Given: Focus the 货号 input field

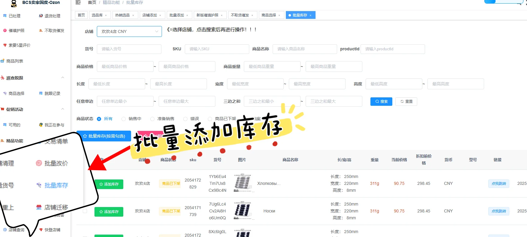Looking at the screenshot, I should point(129,49).
